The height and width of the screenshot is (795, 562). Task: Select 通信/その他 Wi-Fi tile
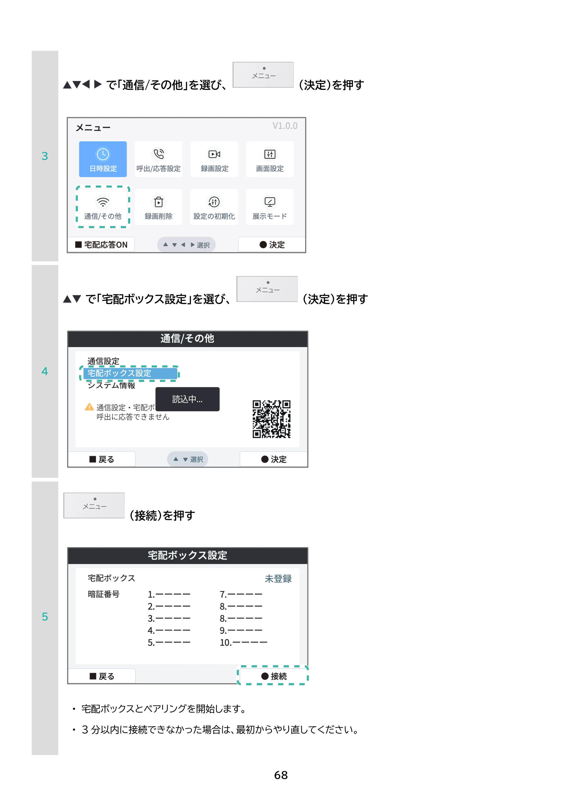point(103,207)
